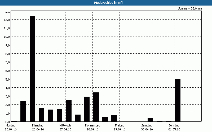Select the "Summe = 35,8 mm" total label
The width and height of the screenshot is (212, 132).
tap(190, 8)
